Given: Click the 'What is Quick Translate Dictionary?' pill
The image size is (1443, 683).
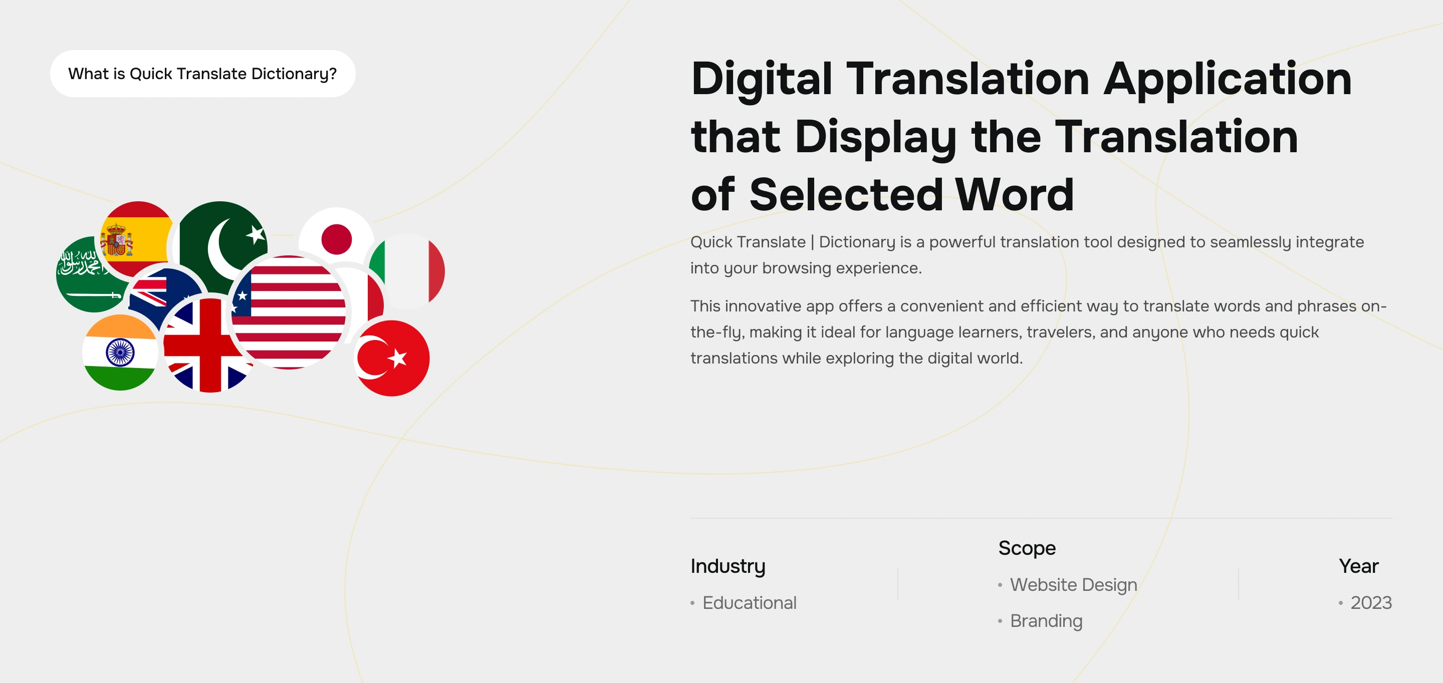Looking at the screenshot, I should (x=202, y=74).
